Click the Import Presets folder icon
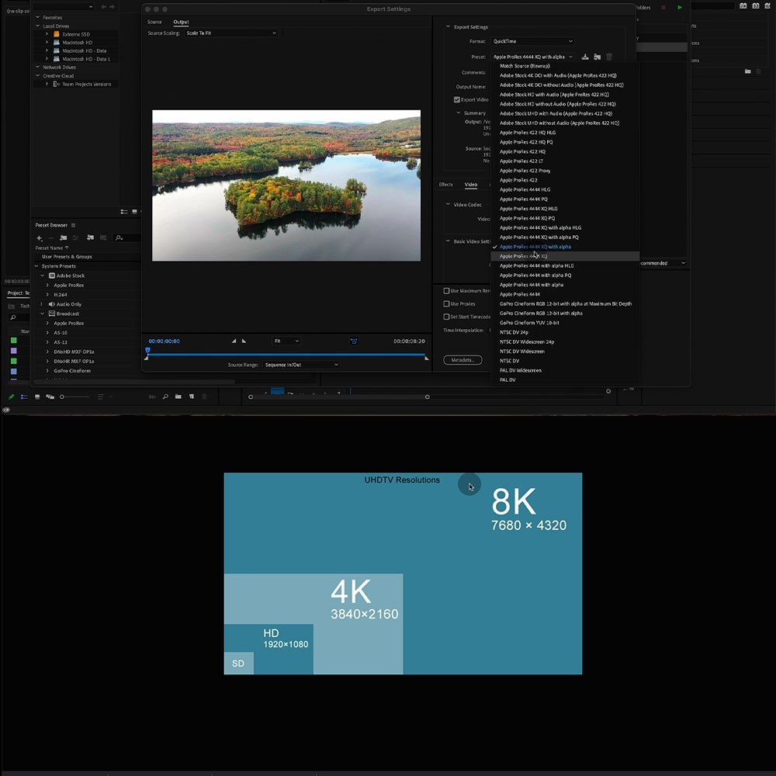 point(597,57)
